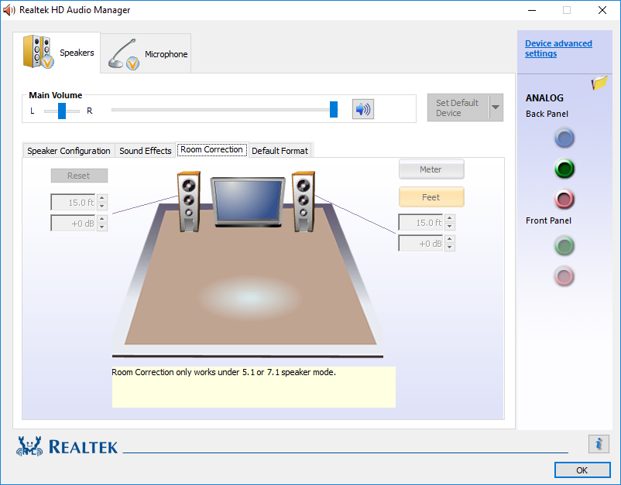This screenshot has height=485, width=621.
Task: Decrease right speaker distance with down arrow
Action: [450, 227]
